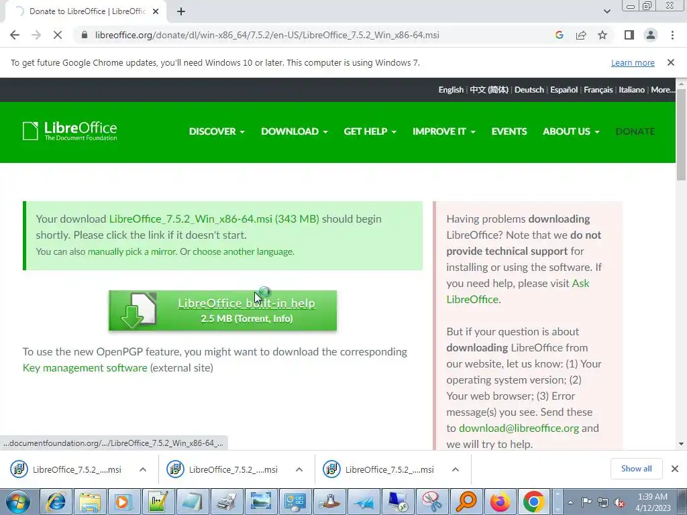The height and width of the screenshot is (515, 687).
Task: Go back using the browser back arrow
Action: click(15, 35)
